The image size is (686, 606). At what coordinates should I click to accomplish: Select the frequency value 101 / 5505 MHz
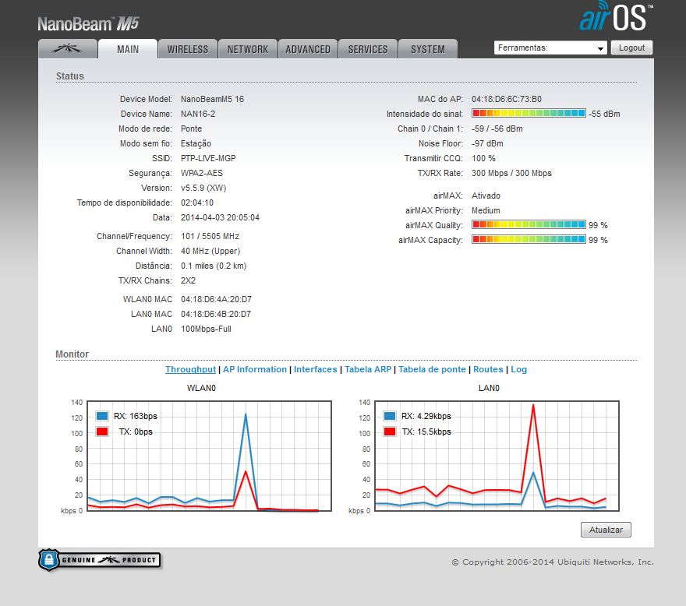(210, 236)
